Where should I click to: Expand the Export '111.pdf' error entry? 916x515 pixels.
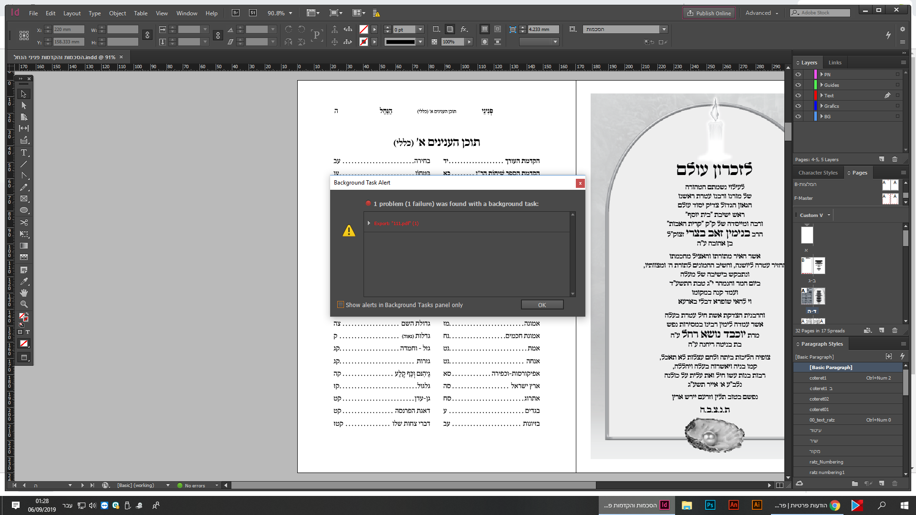click(369, 223)
